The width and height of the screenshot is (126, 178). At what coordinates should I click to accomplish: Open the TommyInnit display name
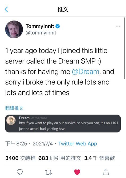point(40,26)
